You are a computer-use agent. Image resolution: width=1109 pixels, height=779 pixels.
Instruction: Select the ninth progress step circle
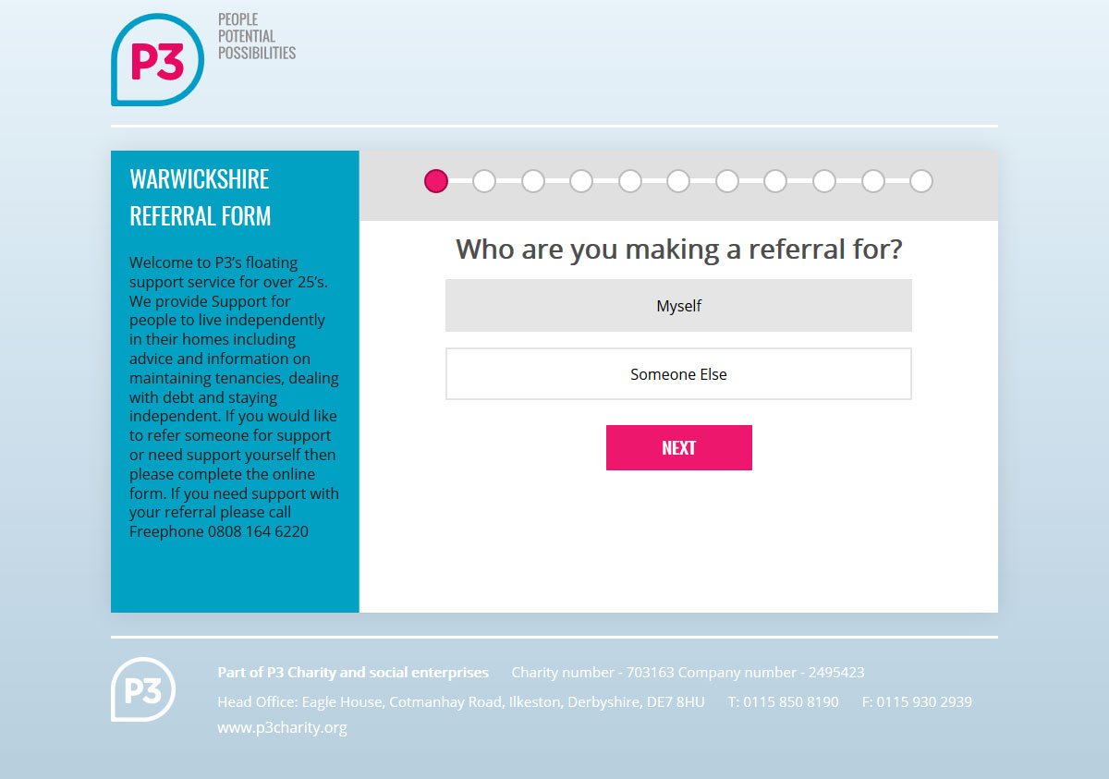coord(824,181)
